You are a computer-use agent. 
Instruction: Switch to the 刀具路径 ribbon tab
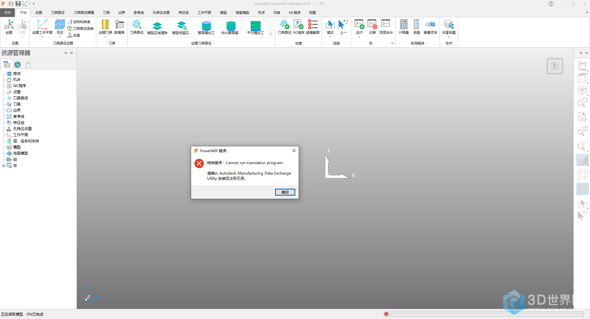point(58,13)
